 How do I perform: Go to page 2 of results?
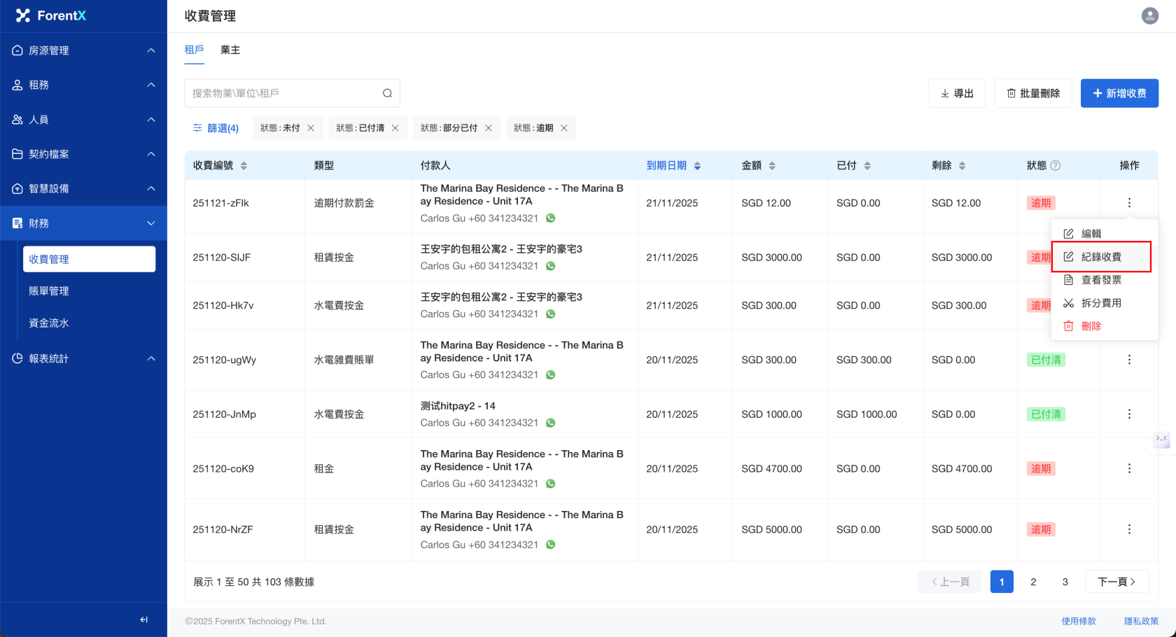tap(1033, 582)
